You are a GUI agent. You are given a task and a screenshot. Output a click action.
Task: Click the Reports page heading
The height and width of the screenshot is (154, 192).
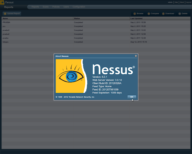(x=9, y=7)
